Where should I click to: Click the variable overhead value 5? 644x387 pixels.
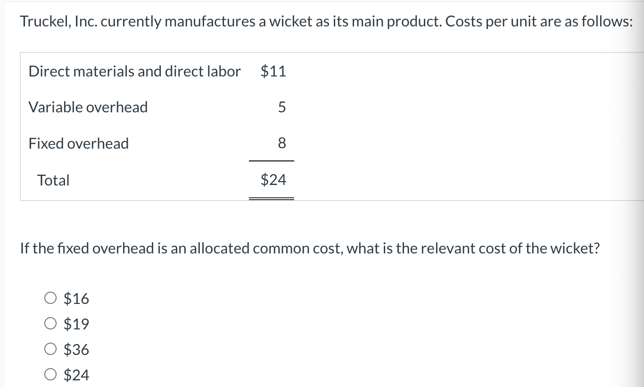point(281,108)
